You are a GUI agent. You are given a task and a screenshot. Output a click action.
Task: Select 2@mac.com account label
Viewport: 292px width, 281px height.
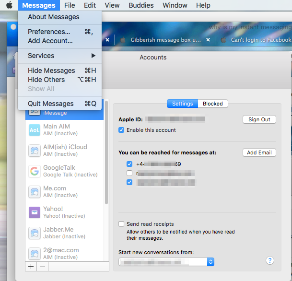point(61,250)
